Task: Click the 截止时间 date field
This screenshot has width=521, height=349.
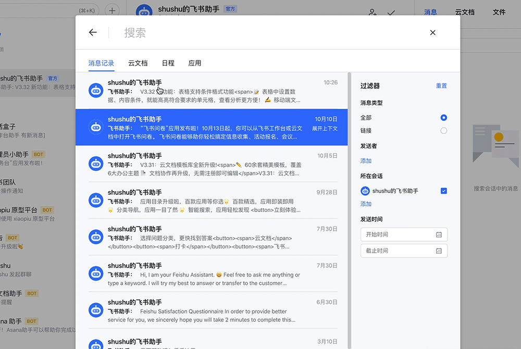Action: (x=404, y=251)
